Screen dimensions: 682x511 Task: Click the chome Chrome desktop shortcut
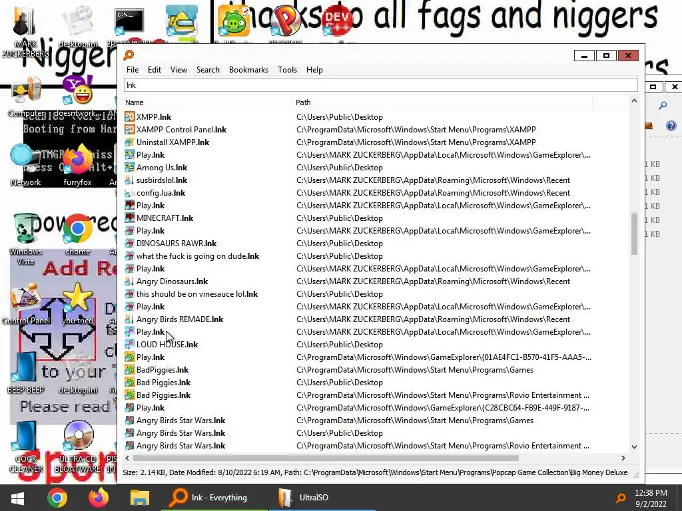tap(77, 235)
